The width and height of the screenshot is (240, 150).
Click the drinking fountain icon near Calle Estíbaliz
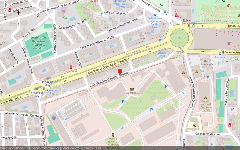[38, 15]
